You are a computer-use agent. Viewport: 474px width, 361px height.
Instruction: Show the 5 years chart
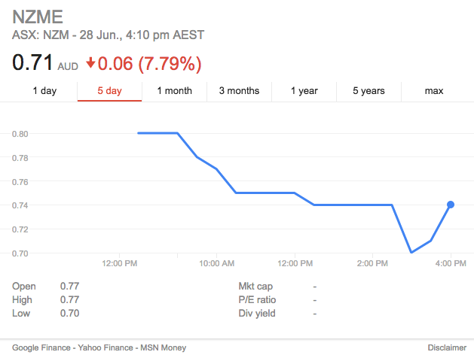(x=368, y=91)
